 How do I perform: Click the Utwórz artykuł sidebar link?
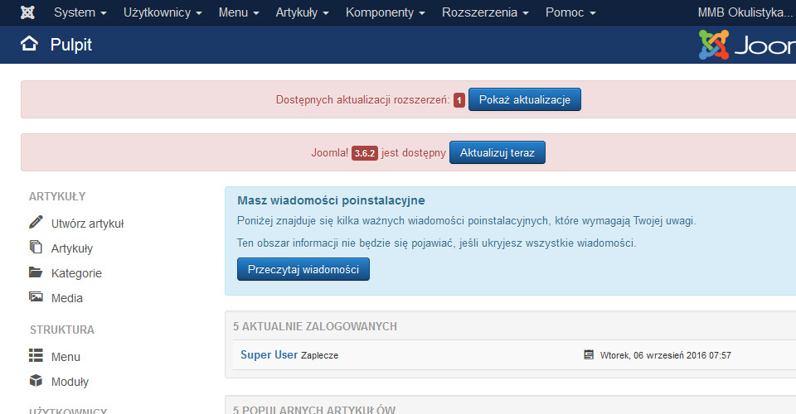pos(87,224)
